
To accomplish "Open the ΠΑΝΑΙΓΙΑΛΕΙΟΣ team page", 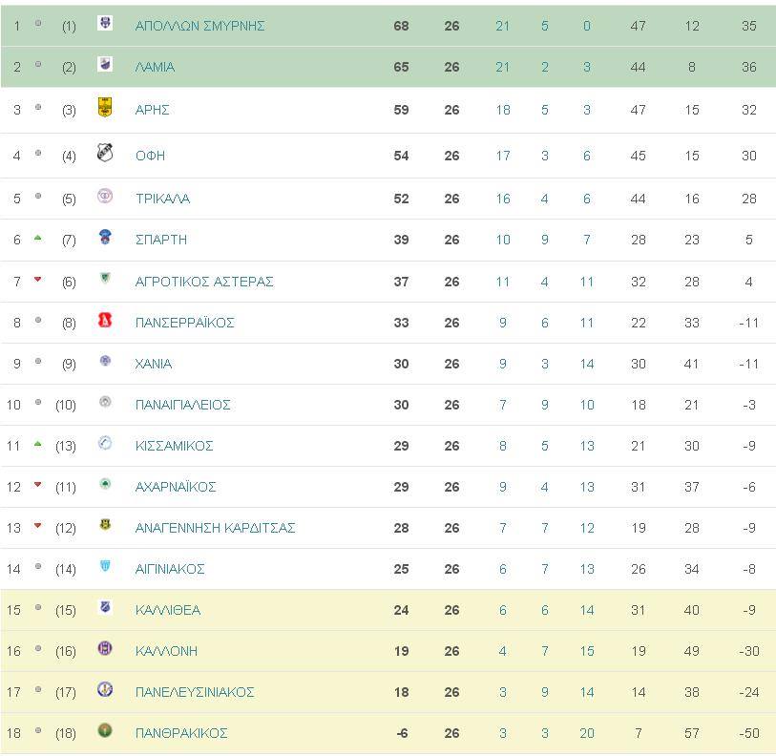I will pyautogui.click(x=183, y=405).
